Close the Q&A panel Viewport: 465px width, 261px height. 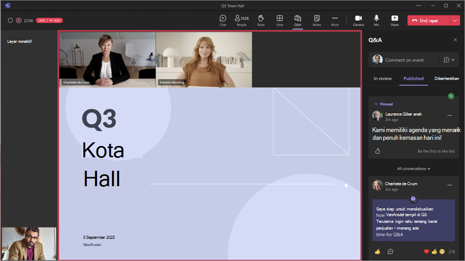click(x=455, y=40)
